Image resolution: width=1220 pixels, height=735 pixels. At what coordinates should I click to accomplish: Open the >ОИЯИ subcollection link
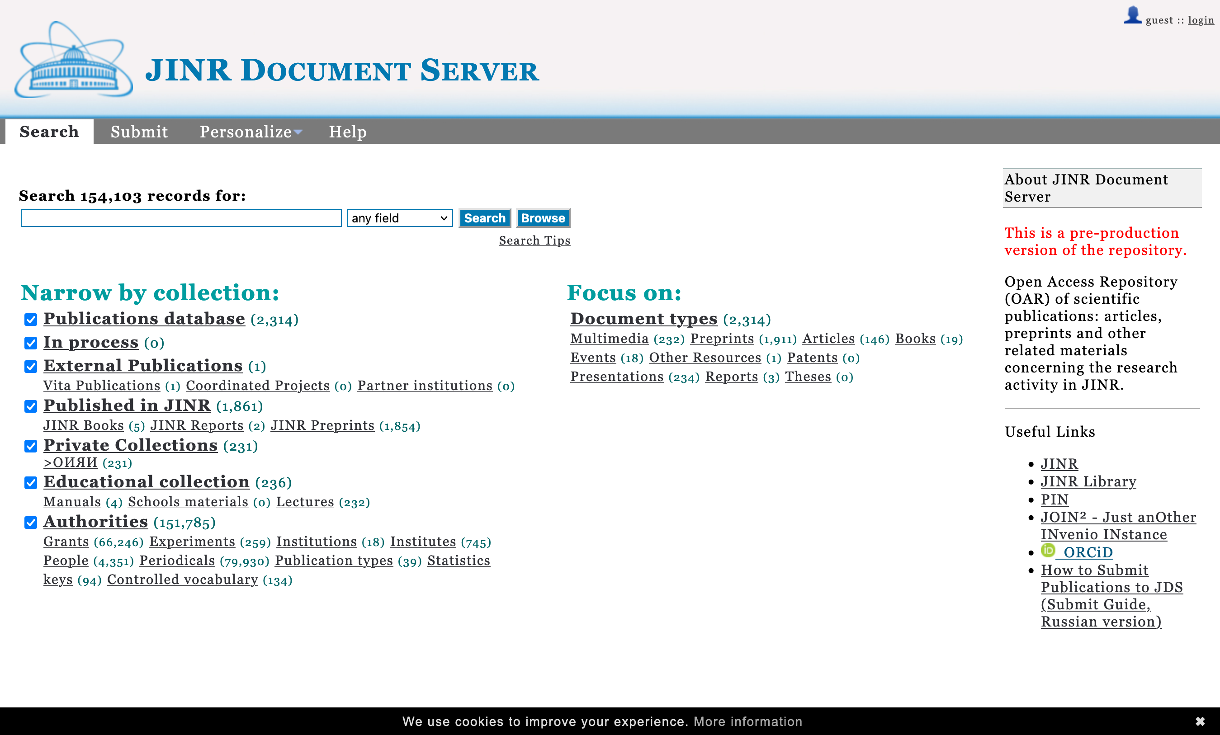[x=70, y=462]
